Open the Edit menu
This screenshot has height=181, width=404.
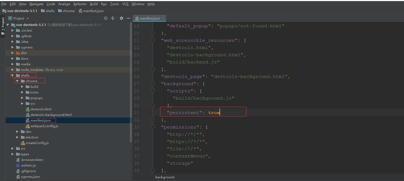coord(13,4)
